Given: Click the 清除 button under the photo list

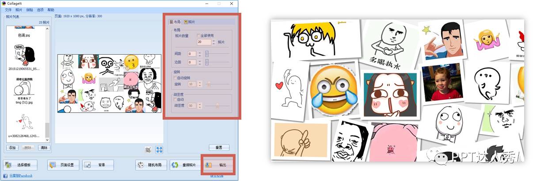Looking at the screenshot, I should [44, 147].
